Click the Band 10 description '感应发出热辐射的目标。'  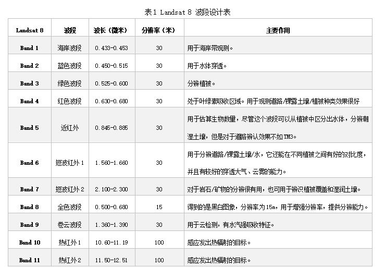click(x=219, y=242)
